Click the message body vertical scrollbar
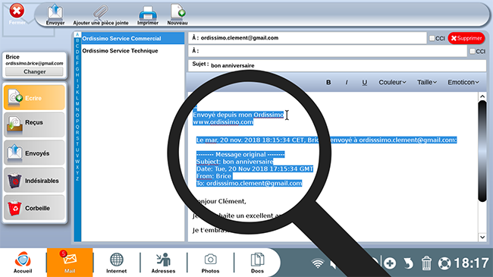This screenshot has width=493, height=277. point(482,151)
